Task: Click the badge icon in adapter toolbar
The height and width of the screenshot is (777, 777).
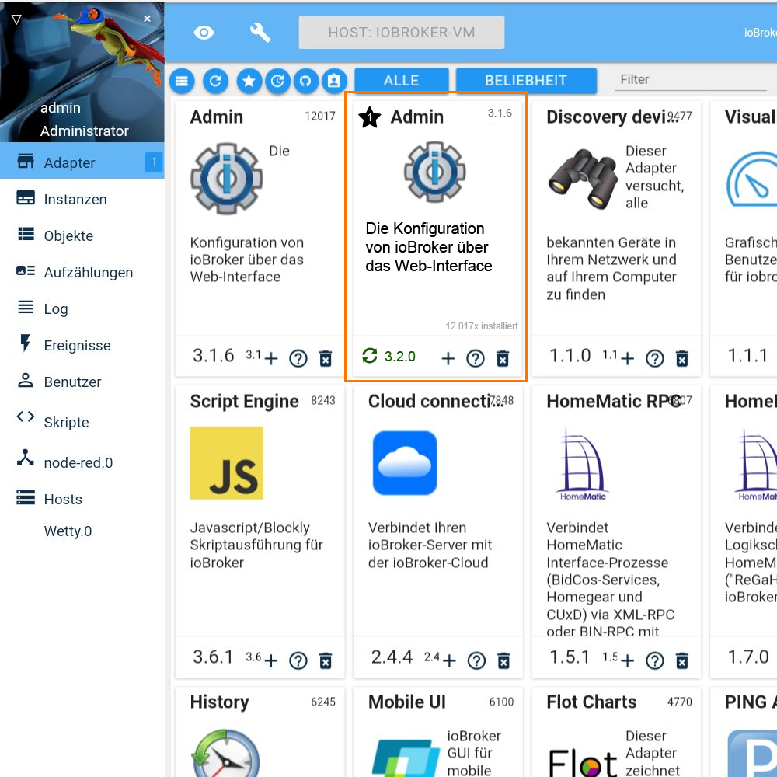Action: (x=334, y=81)
